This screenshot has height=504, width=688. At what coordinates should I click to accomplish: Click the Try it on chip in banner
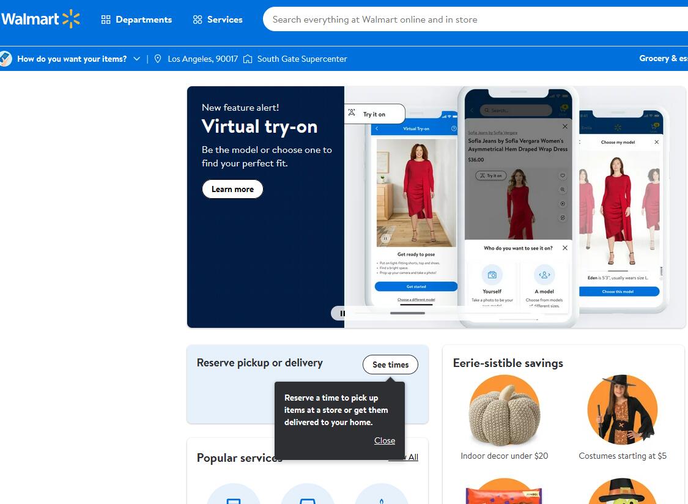(374, 114)
